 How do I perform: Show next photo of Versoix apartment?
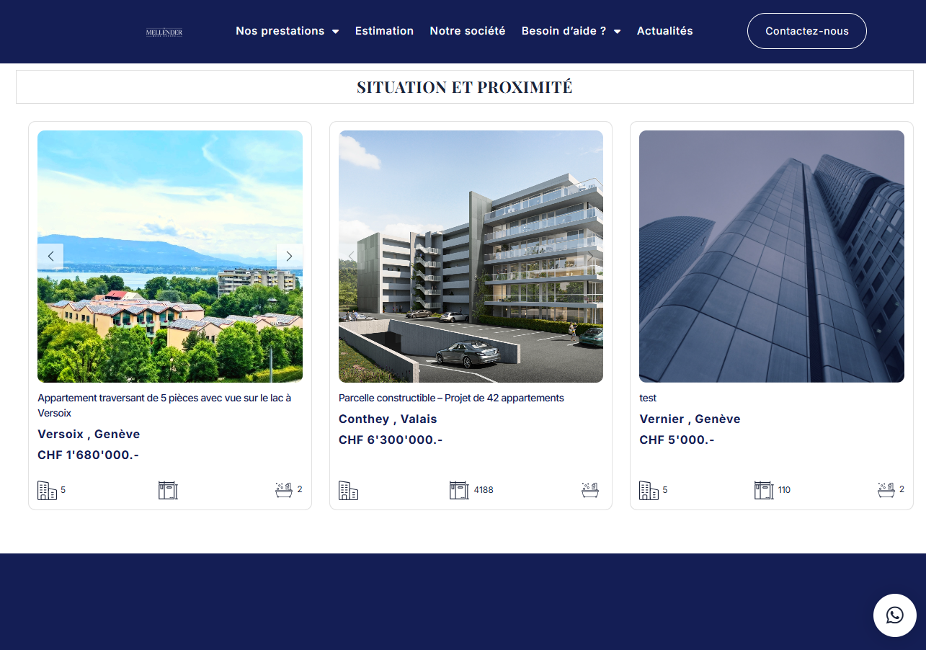(x=289, y=257)
